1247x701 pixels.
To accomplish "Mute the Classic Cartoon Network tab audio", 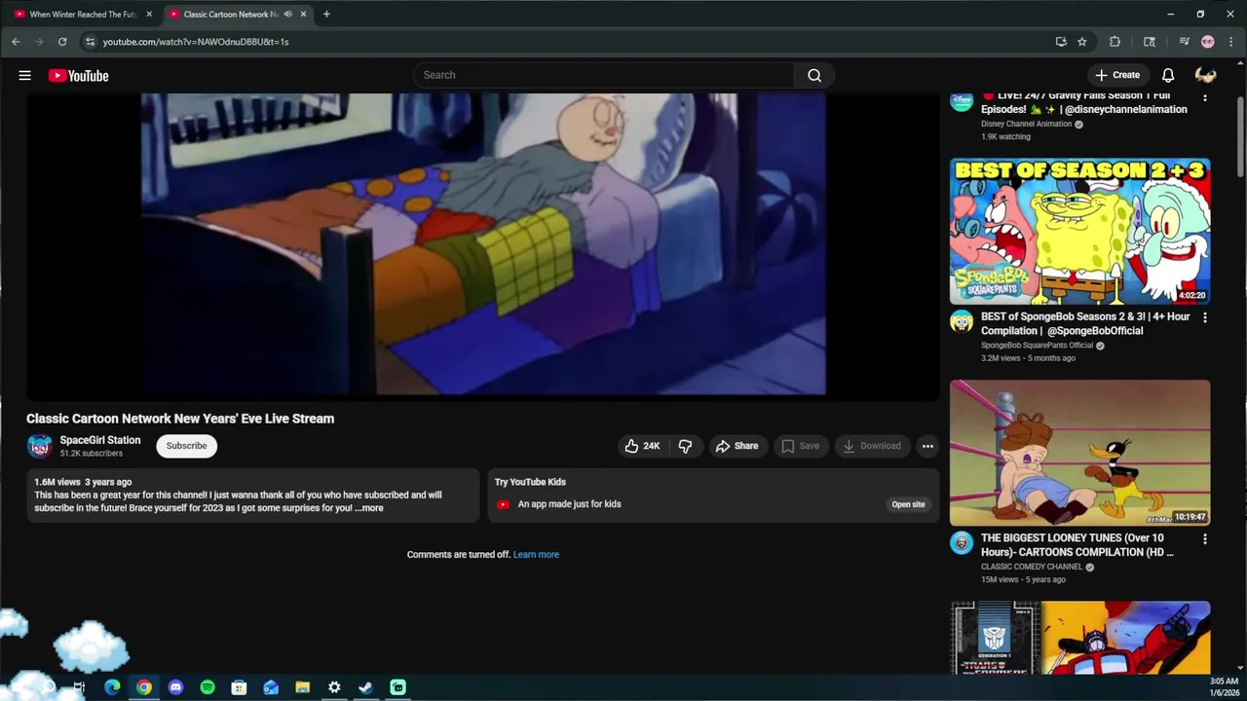I will click(x=287, y=15).
